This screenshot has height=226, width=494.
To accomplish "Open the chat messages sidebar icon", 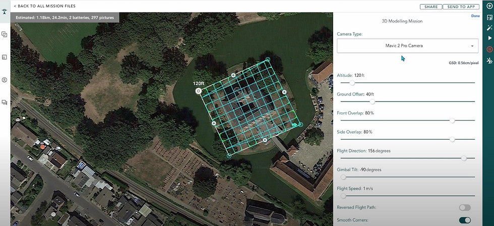I will 5,102.
